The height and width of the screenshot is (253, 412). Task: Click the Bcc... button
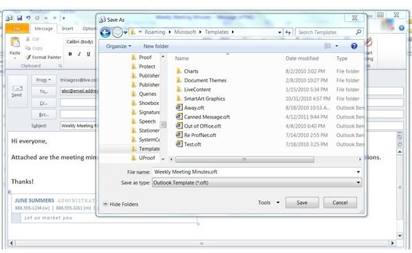(x=44, y=115)
